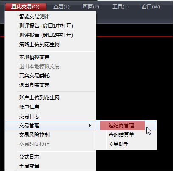The height and width of the screenshot is (171, 173).
Task: Choose 策略上传到花生网
Action: pyautogui.click(x=50, y=44)
